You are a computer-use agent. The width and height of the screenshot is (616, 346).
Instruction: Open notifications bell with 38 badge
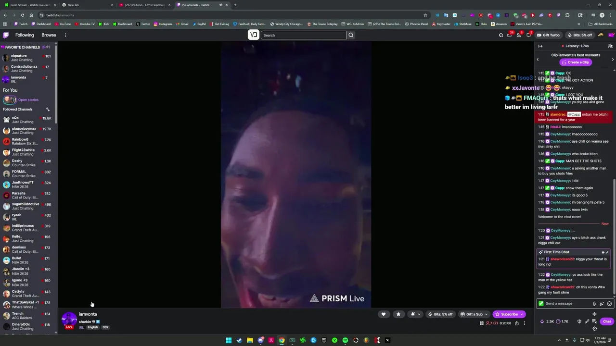pyautogui.click(x=510, y=35)
